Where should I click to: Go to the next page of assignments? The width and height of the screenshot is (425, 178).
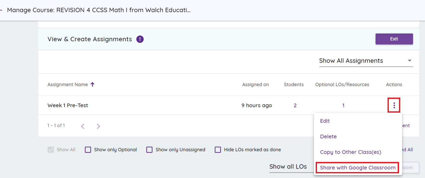point(98,126)
